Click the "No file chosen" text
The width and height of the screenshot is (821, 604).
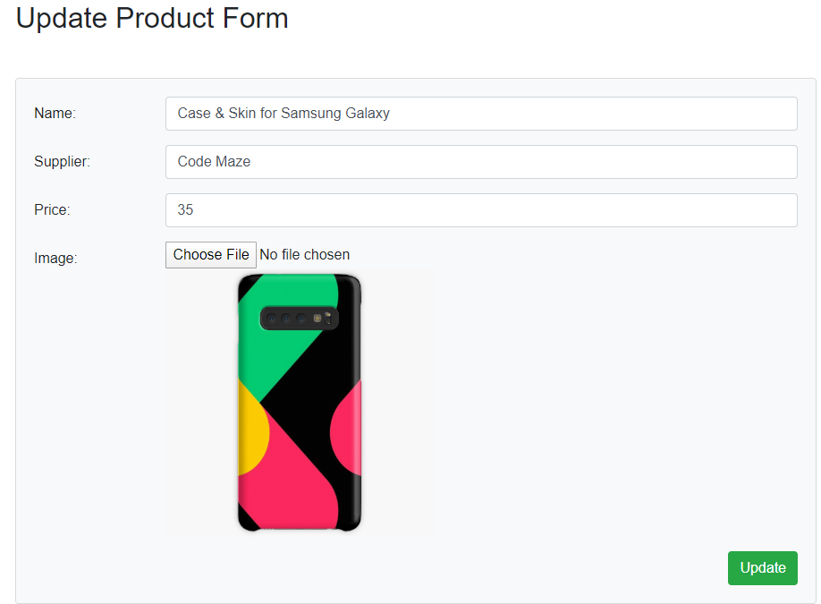[304, 255]
